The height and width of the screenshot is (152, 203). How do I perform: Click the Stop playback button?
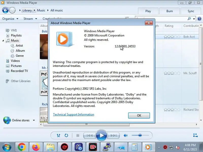[78, 135]
